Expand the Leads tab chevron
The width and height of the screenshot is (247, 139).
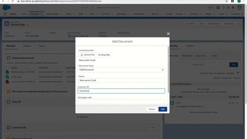tap(74, 14)
